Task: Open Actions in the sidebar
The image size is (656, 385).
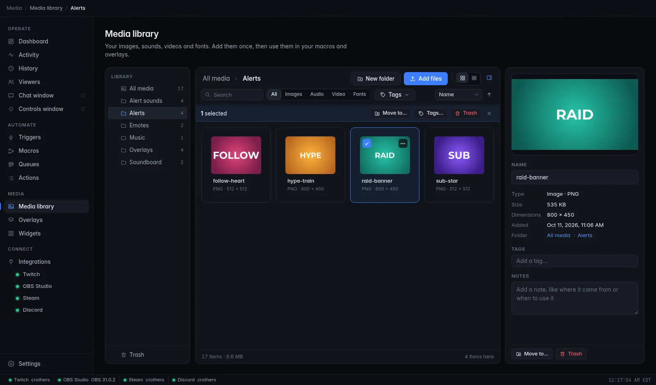Action: coord(46,178)
